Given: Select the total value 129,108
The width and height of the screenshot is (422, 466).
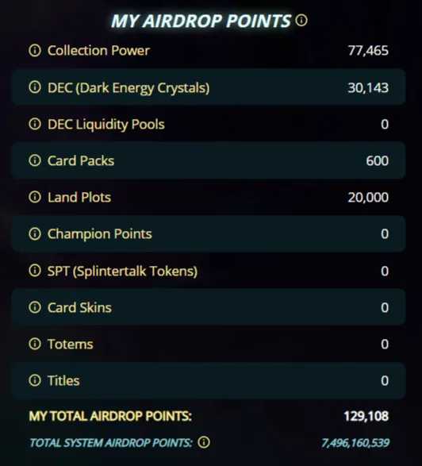Looking at the screenshot, I should click(x=366, y=416).
